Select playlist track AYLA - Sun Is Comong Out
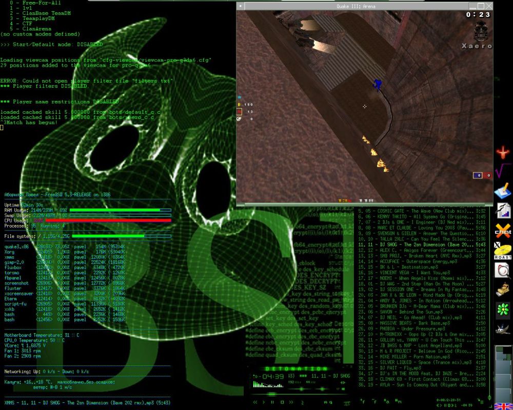Viewport: 513px width, 410px height. (422, 385)
